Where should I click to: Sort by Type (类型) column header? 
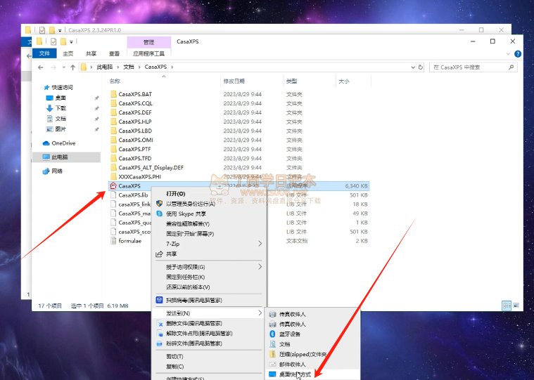coord(291,81)
